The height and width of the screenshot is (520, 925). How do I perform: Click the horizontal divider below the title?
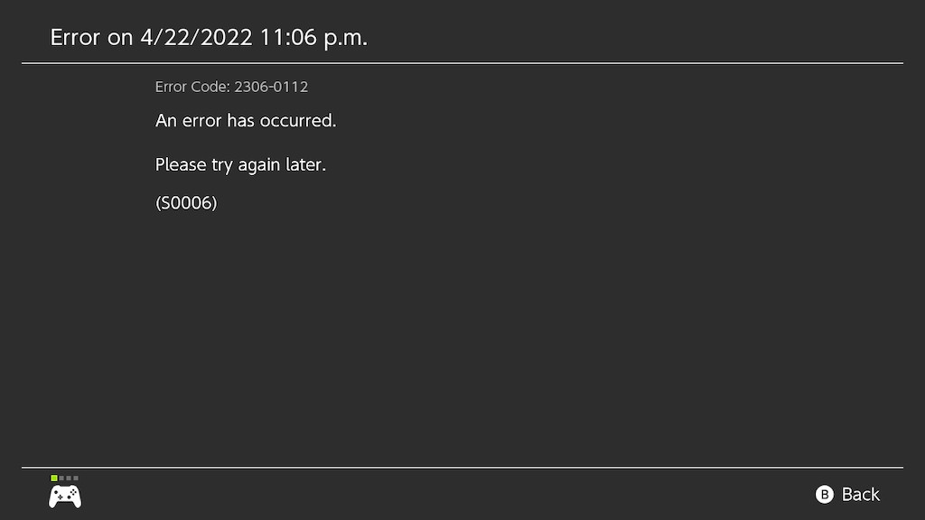pos(462,63)
